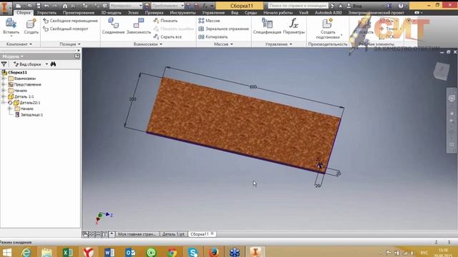The image size is (458, 257).
Task: Activate Свободное перемещение tool
Action: click(70, 21)
